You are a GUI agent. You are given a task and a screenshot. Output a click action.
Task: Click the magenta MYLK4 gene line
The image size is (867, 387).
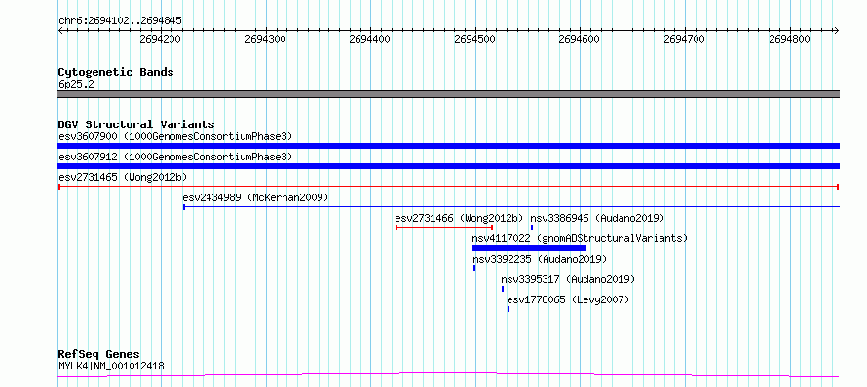[448, 375]
